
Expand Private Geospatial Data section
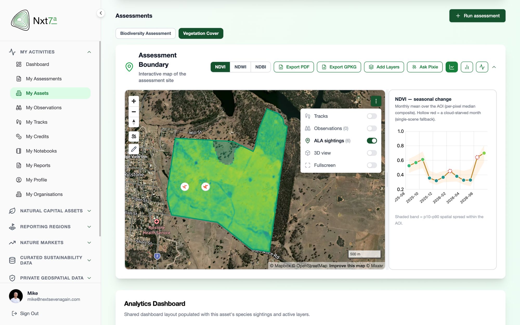click(89, 278)
